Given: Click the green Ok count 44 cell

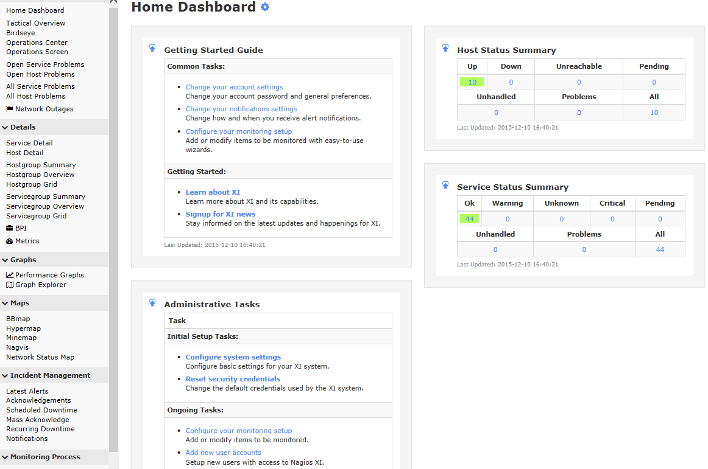Looking at the screenshot, I should click(x=470, y=219).
